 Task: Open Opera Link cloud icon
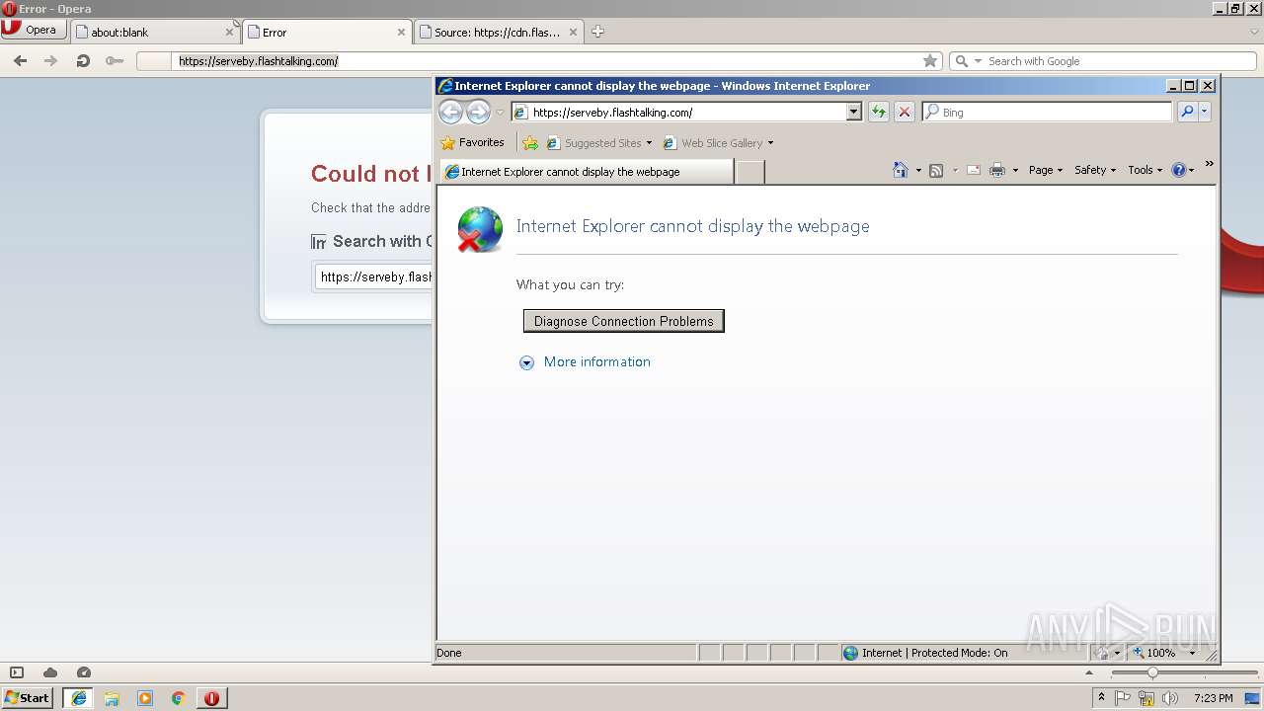50,672
